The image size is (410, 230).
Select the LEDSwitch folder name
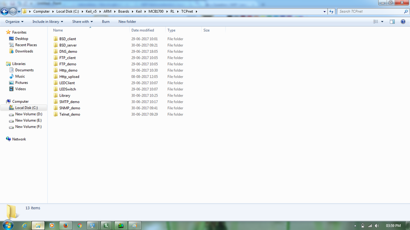(x=67, y=89)
